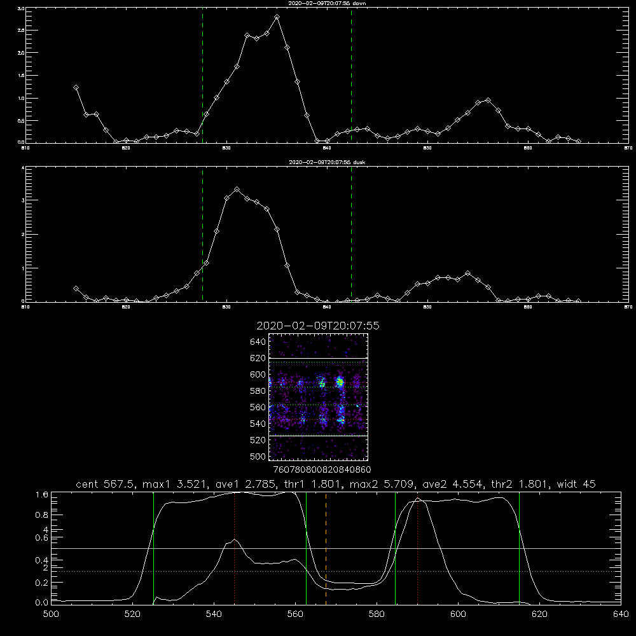Click heatmap y-axis label '560'
This screenshot has height=636, width=636.
coord(258,407)
